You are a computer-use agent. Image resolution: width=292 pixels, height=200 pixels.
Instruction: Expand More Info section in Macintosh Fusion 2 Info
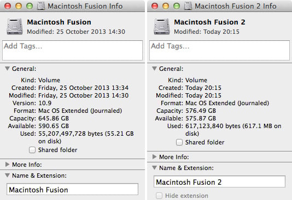(x=154, y=157)
